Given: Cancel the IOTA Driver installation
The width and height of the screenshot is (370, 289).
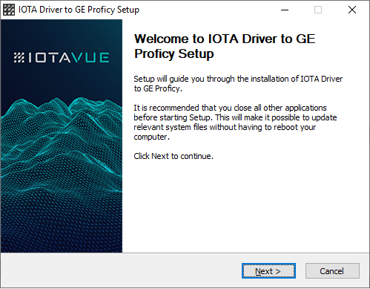Looking at the screenshot, I should 332,271.
